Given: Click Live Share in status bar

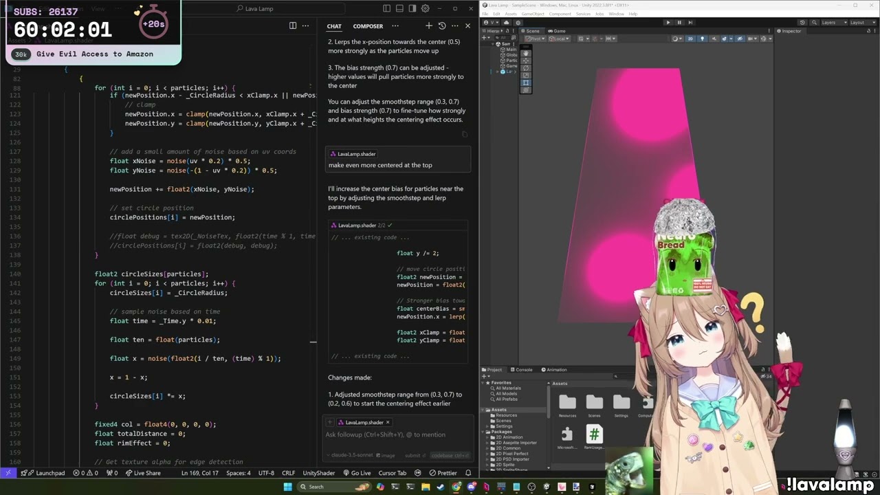Looking at the screenshot, I should coord(142,473).
